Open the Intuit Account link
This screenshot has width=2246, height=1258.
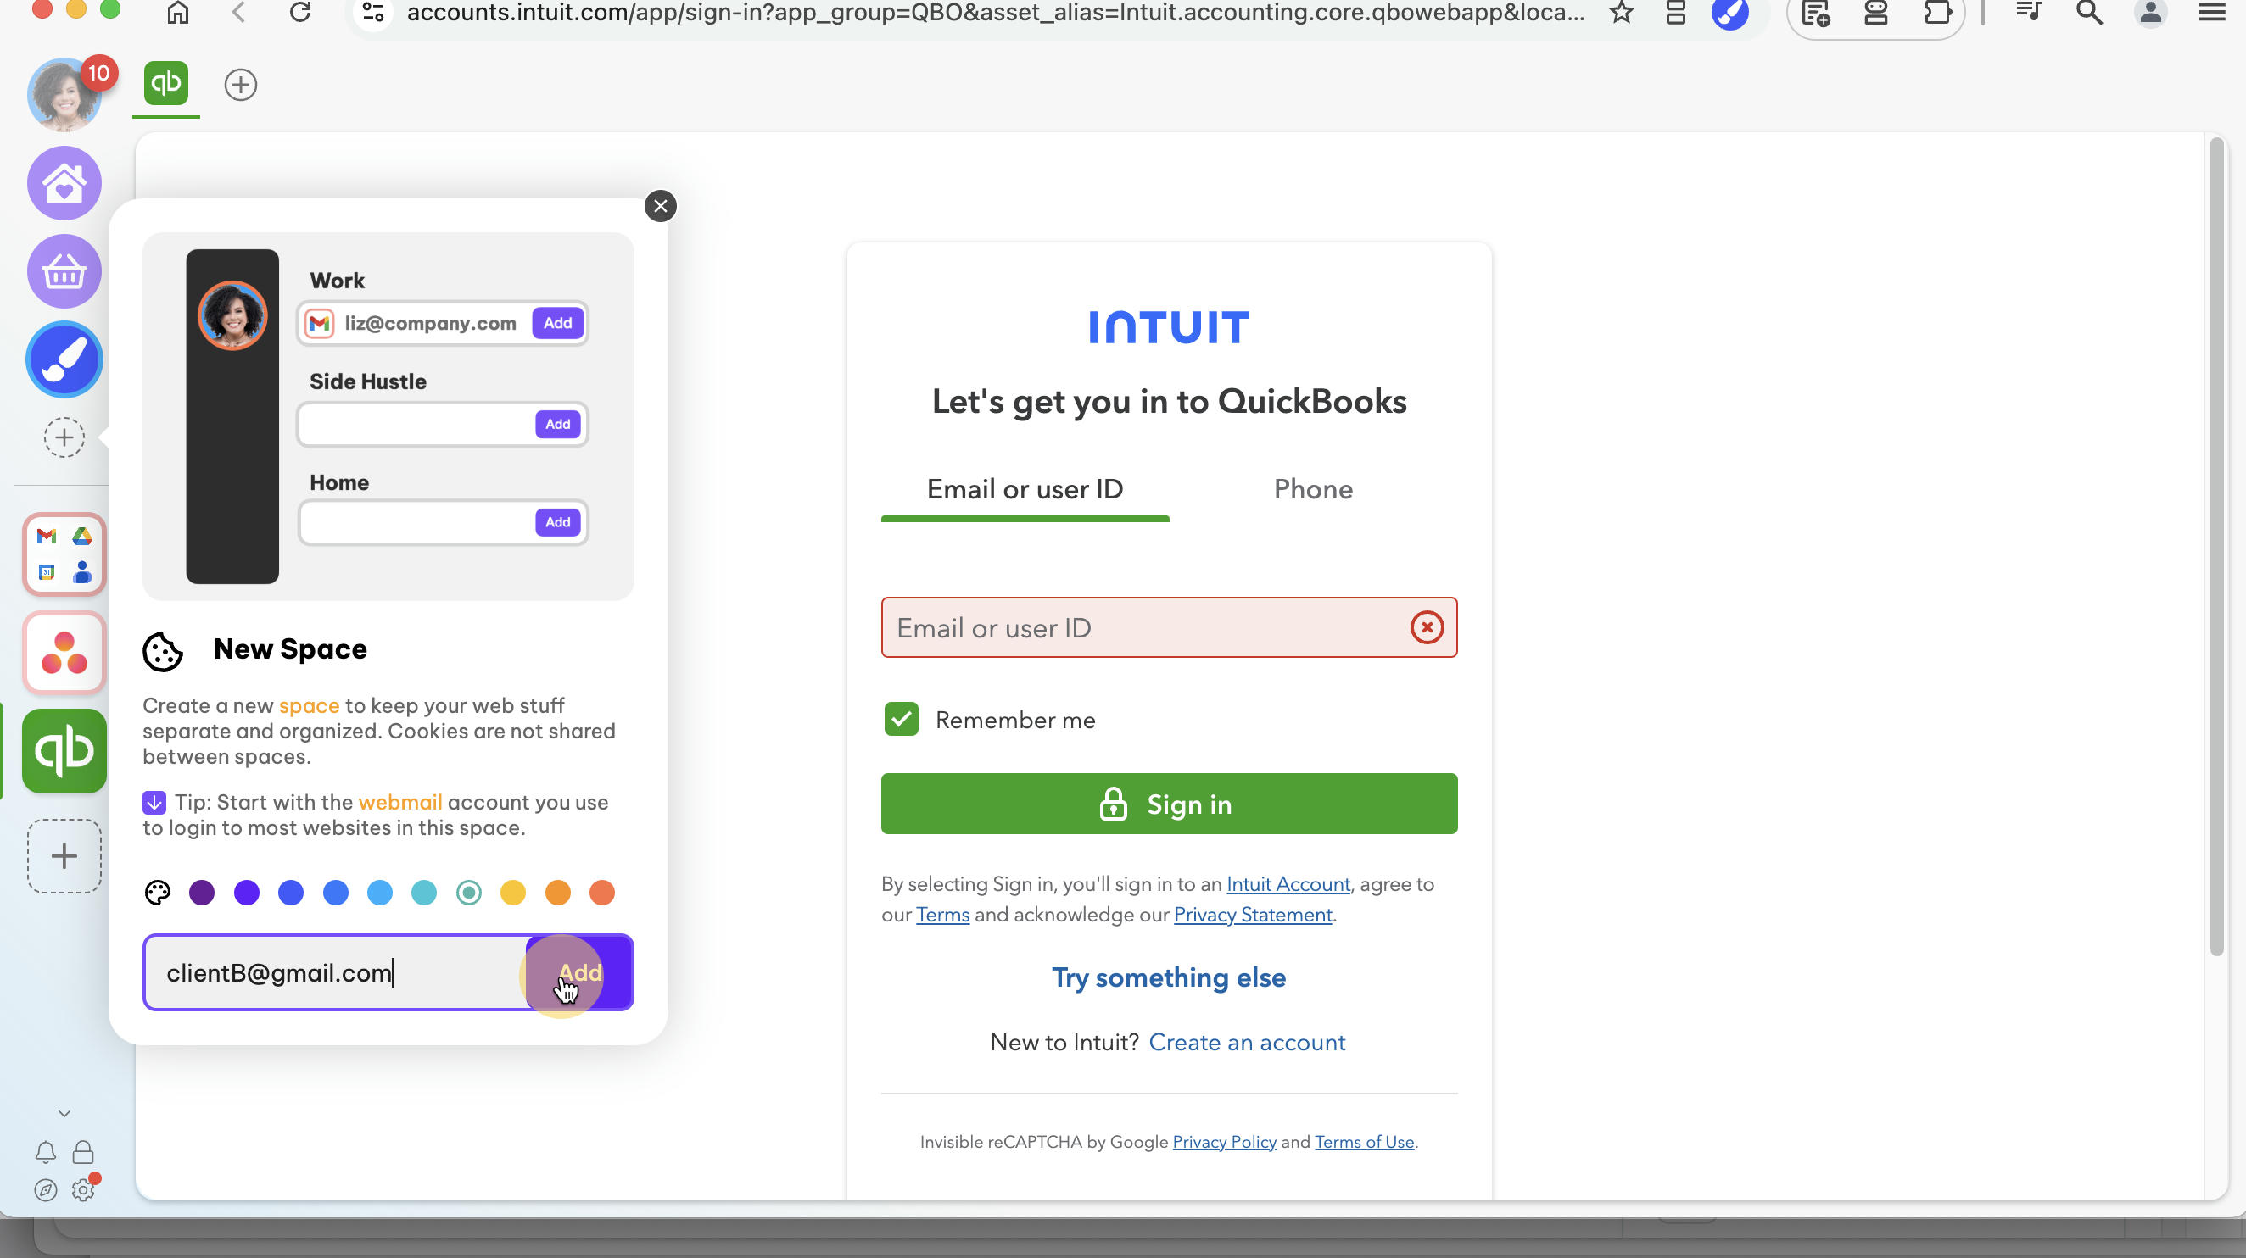(1288, 883)
